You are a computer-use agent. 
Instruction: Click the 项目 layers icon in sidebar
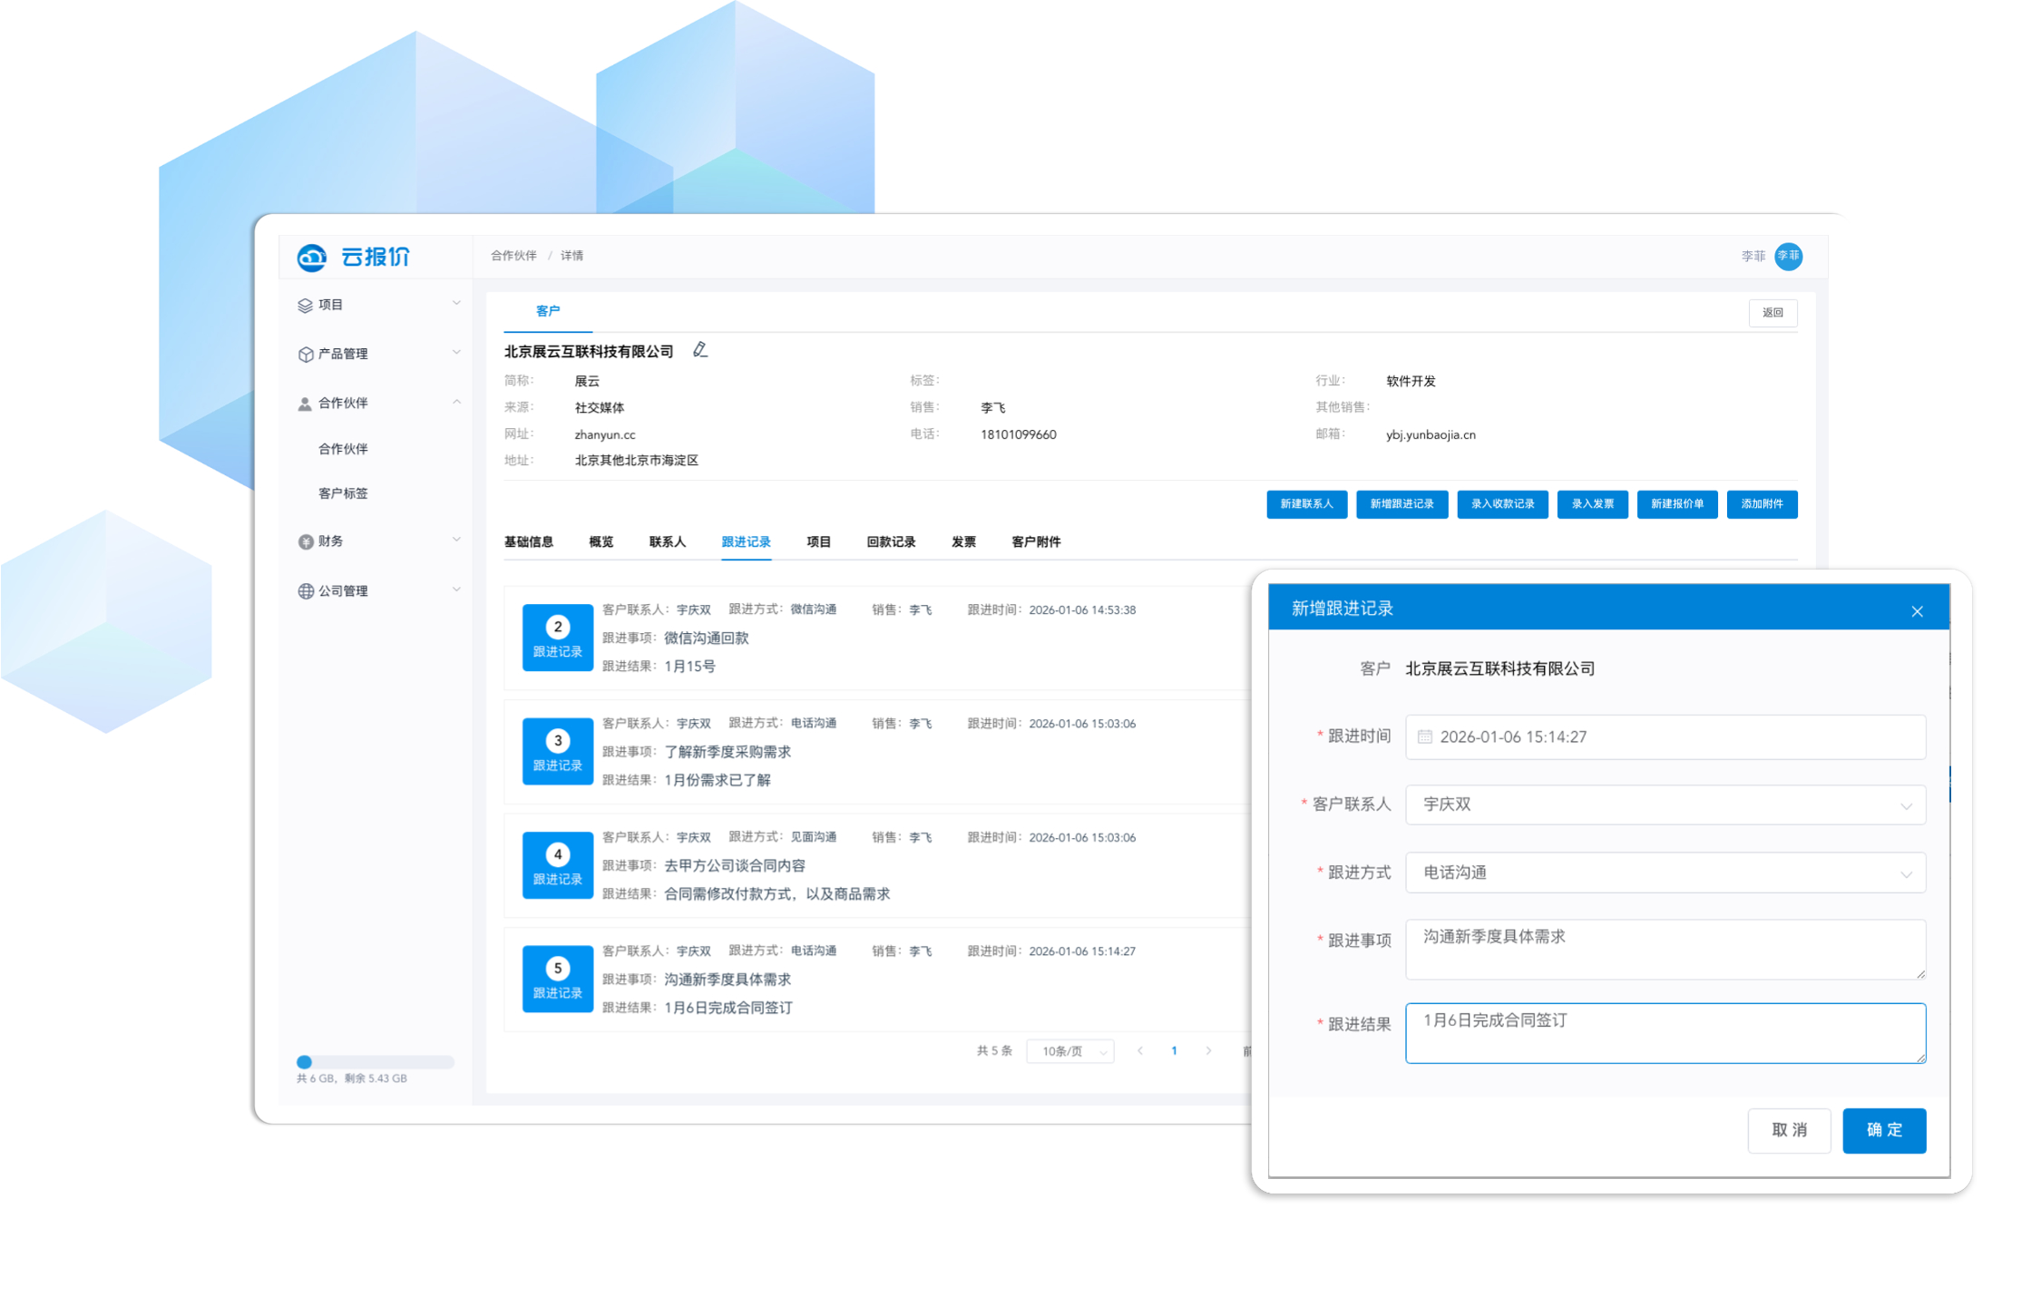click(x=305, y=306)
